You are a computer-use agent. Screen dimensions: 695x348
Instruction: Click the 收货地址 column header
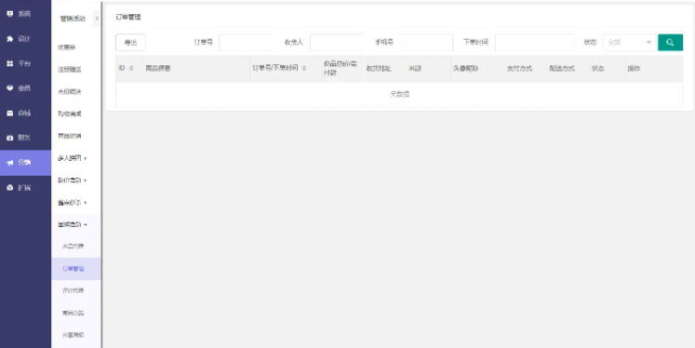(379, 69)
